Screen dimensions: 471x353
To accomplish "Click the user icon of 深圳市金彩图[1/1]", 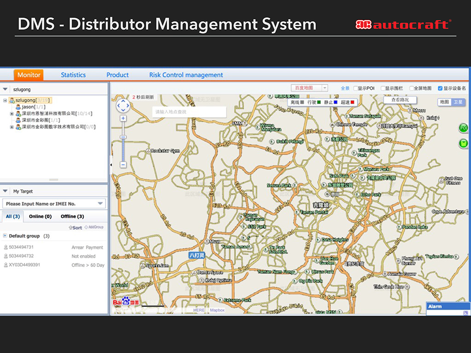I will tap(18, 120).
